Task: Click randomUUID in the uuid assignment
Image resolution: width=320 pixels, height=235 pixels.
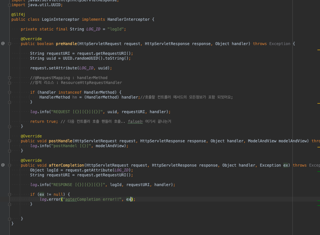Action: point(86,58)
